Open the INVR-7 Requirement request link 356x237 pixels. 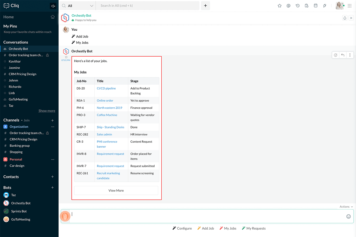tap(110, 166)
